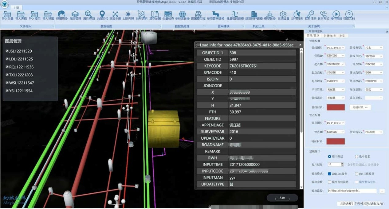Open the 终点高程 ENDH dropdown

(x=374, y=72)
